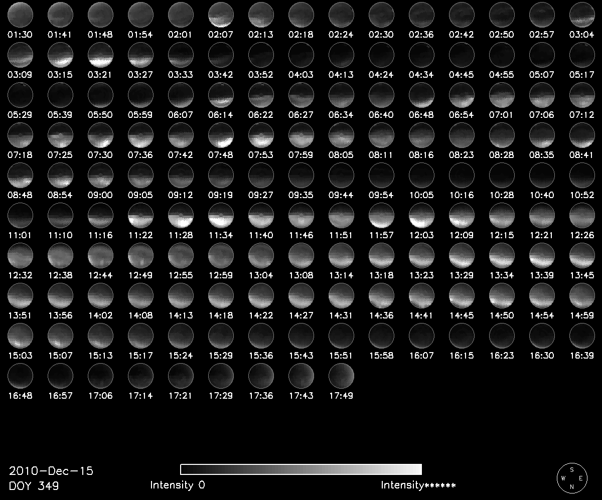The image size is (602, 500).
Task: Click the 11:34 disk image
Action: point(221,215)
